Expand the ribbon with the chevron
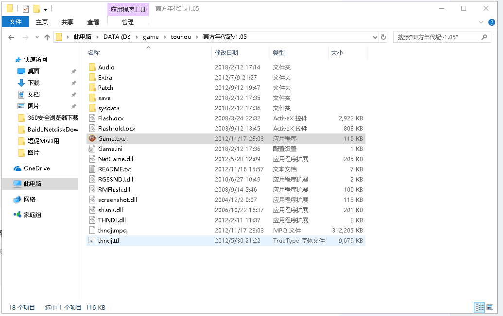This screenshot has width=503, height=316. point(481,22)
